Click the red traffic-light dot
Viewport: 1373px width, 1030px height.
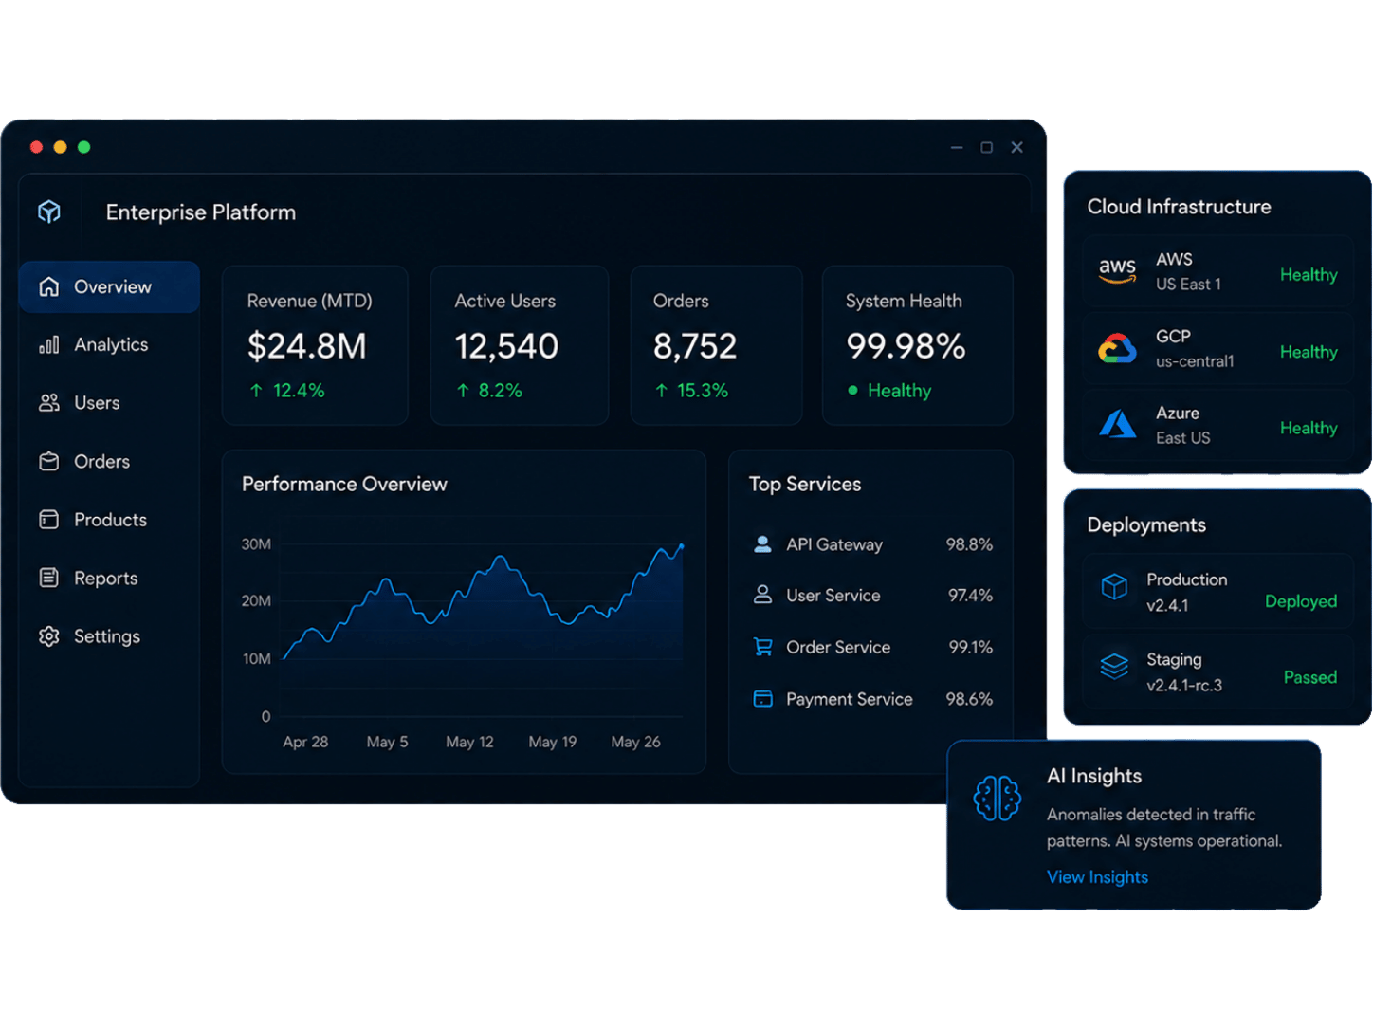[x=36, y=147]
